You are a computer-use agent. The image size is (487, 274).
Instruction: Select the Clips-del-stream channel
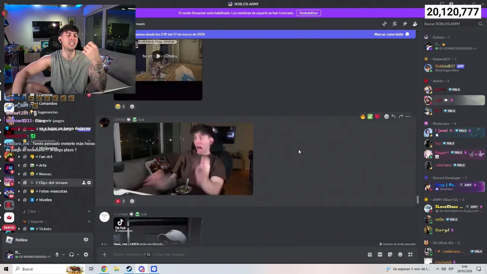point(56,183)
